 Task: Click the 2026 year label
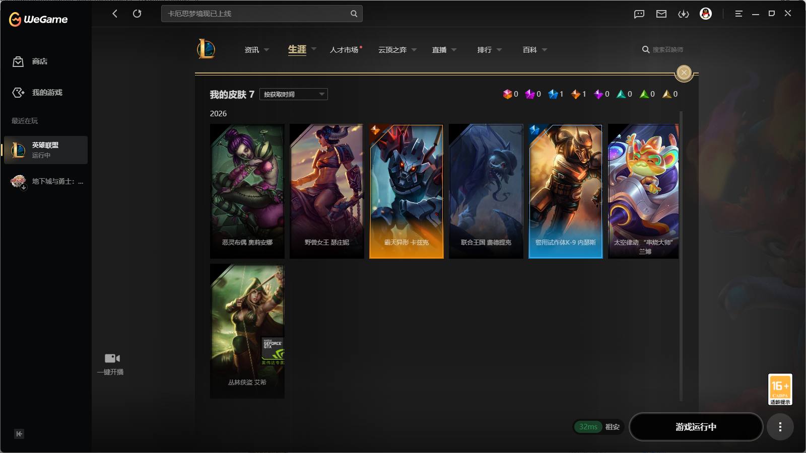(x=218, y=114)
